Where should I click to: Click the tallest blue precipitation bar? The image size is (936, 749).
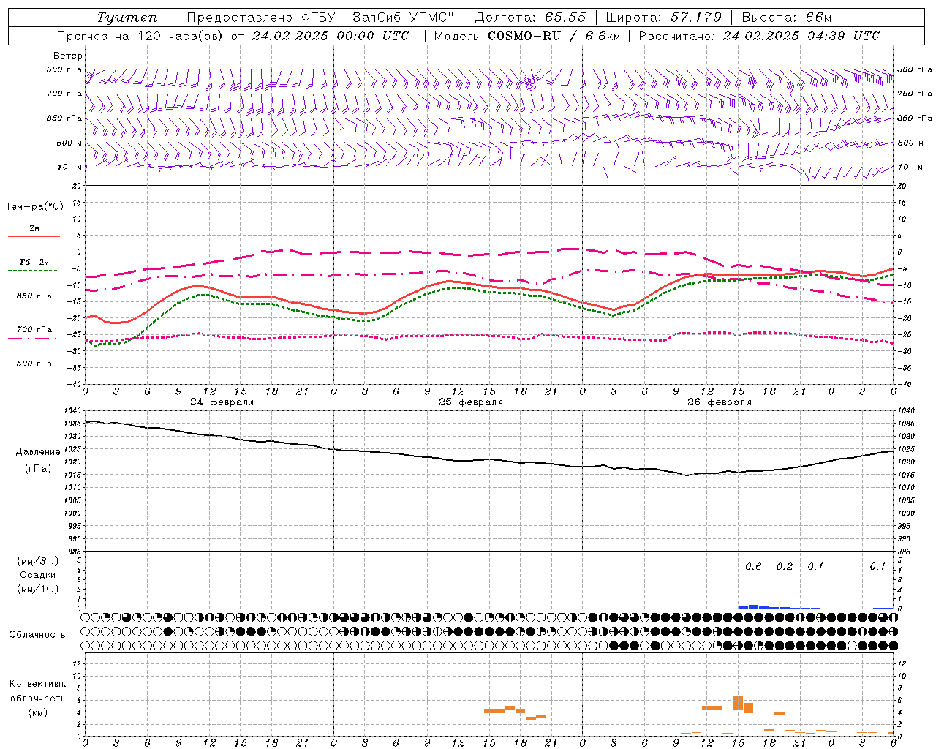click(x=753, y=606)
